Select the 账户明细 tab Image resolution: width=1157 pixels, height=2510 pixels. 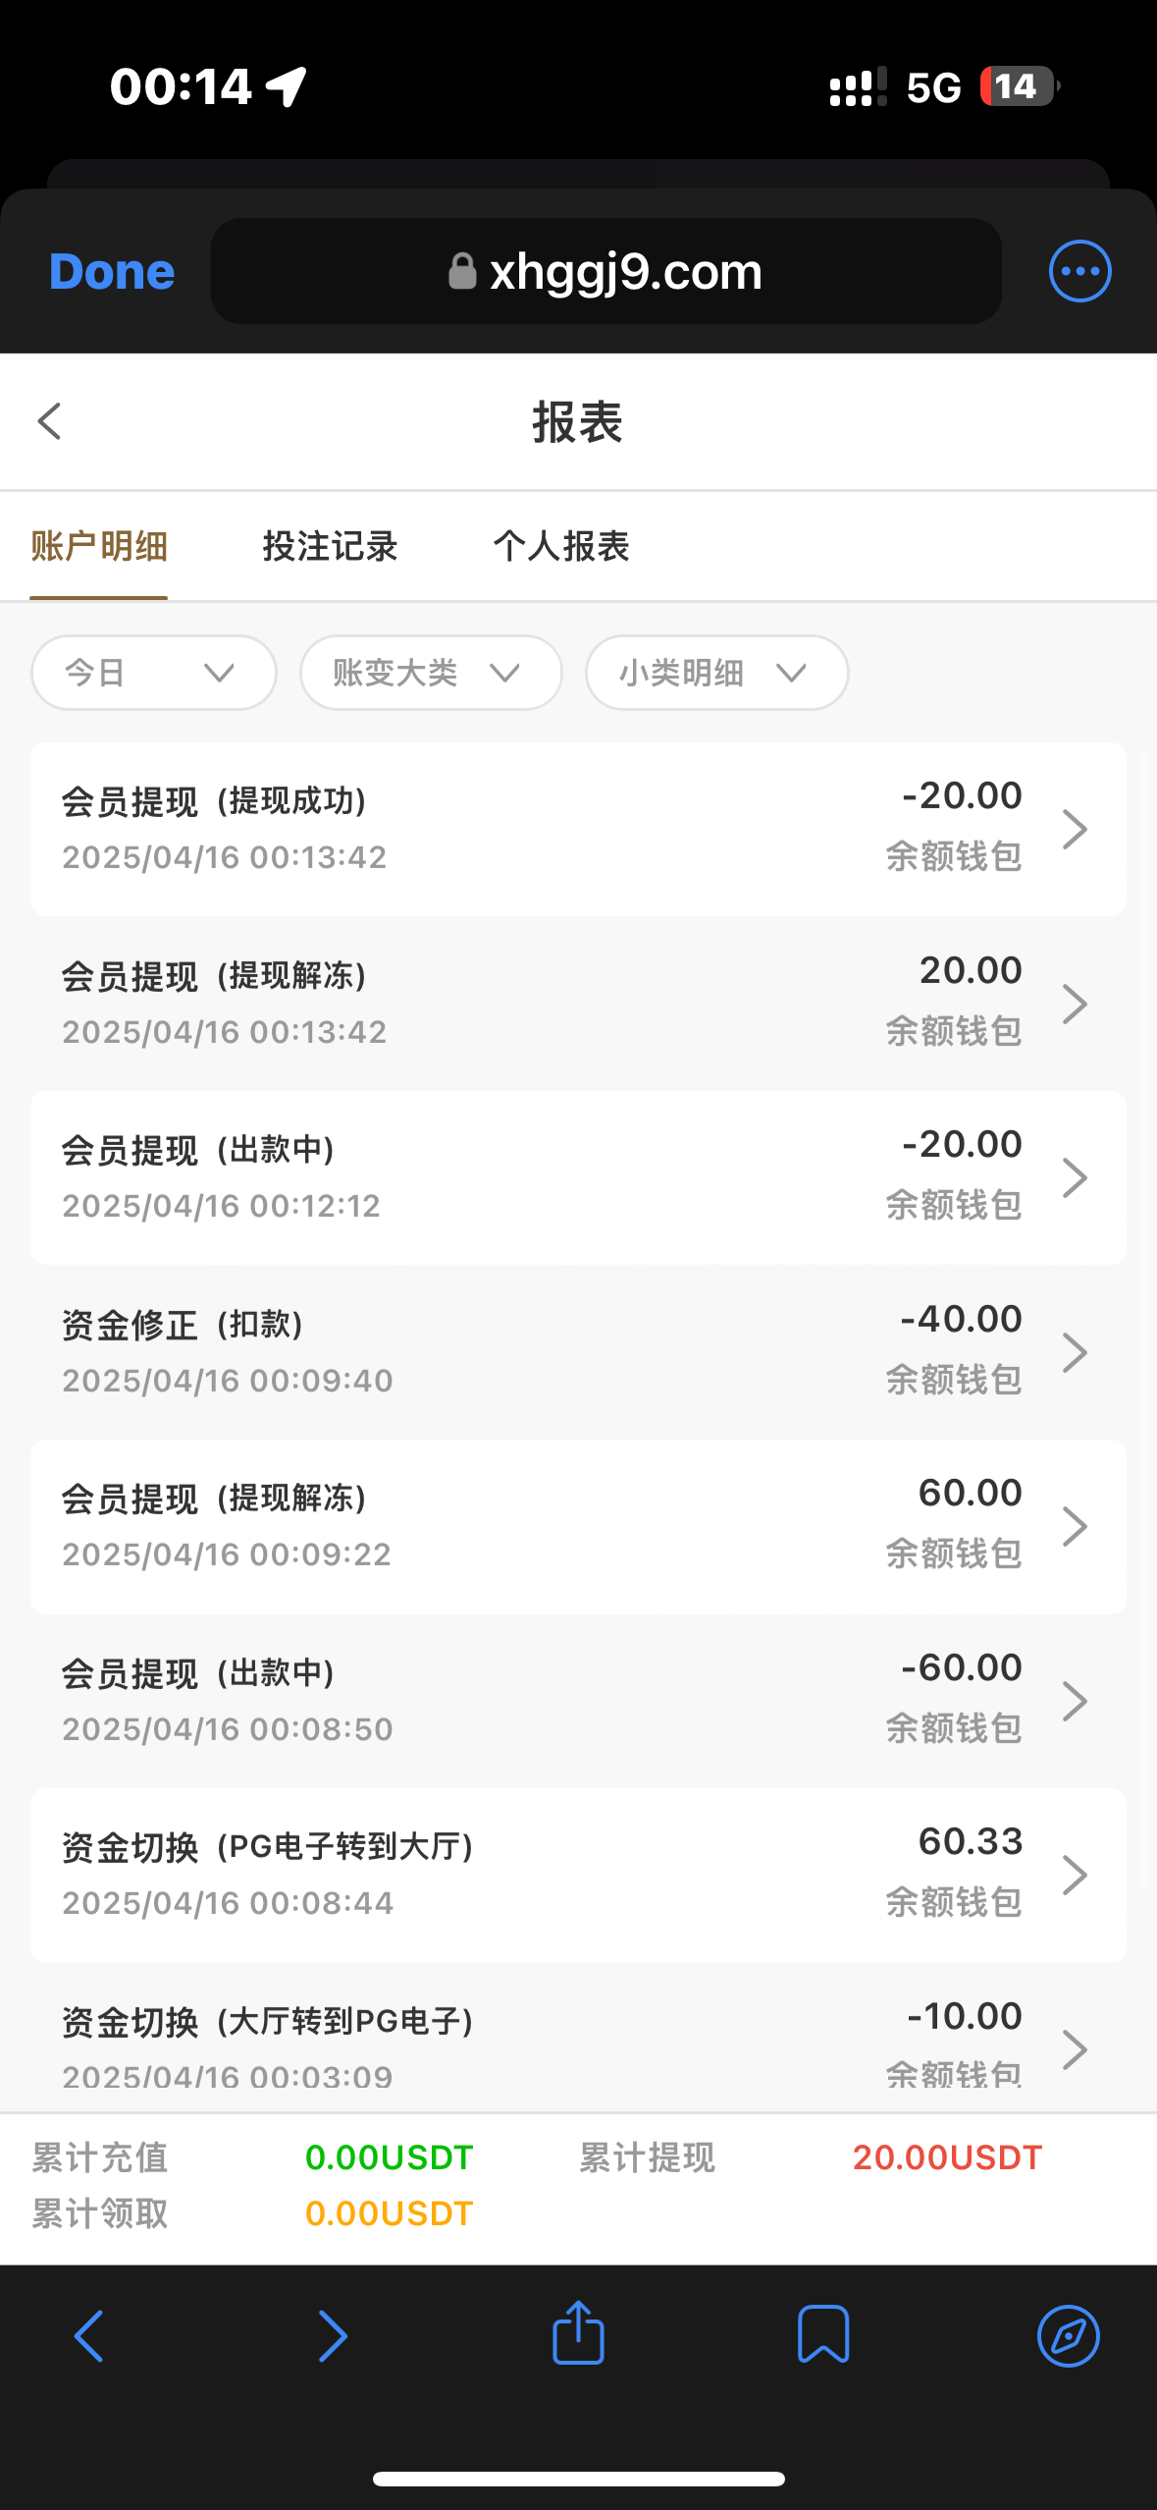click(99, 546)
